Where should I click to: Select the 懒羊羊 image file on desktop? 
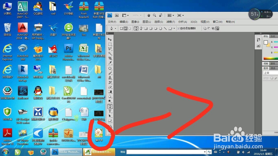coord(99,135)
